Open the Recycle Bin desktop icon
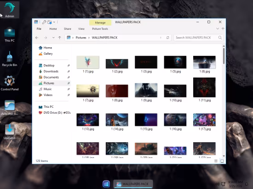Viewport: 253px width, 189px height. tap(10, 59)
